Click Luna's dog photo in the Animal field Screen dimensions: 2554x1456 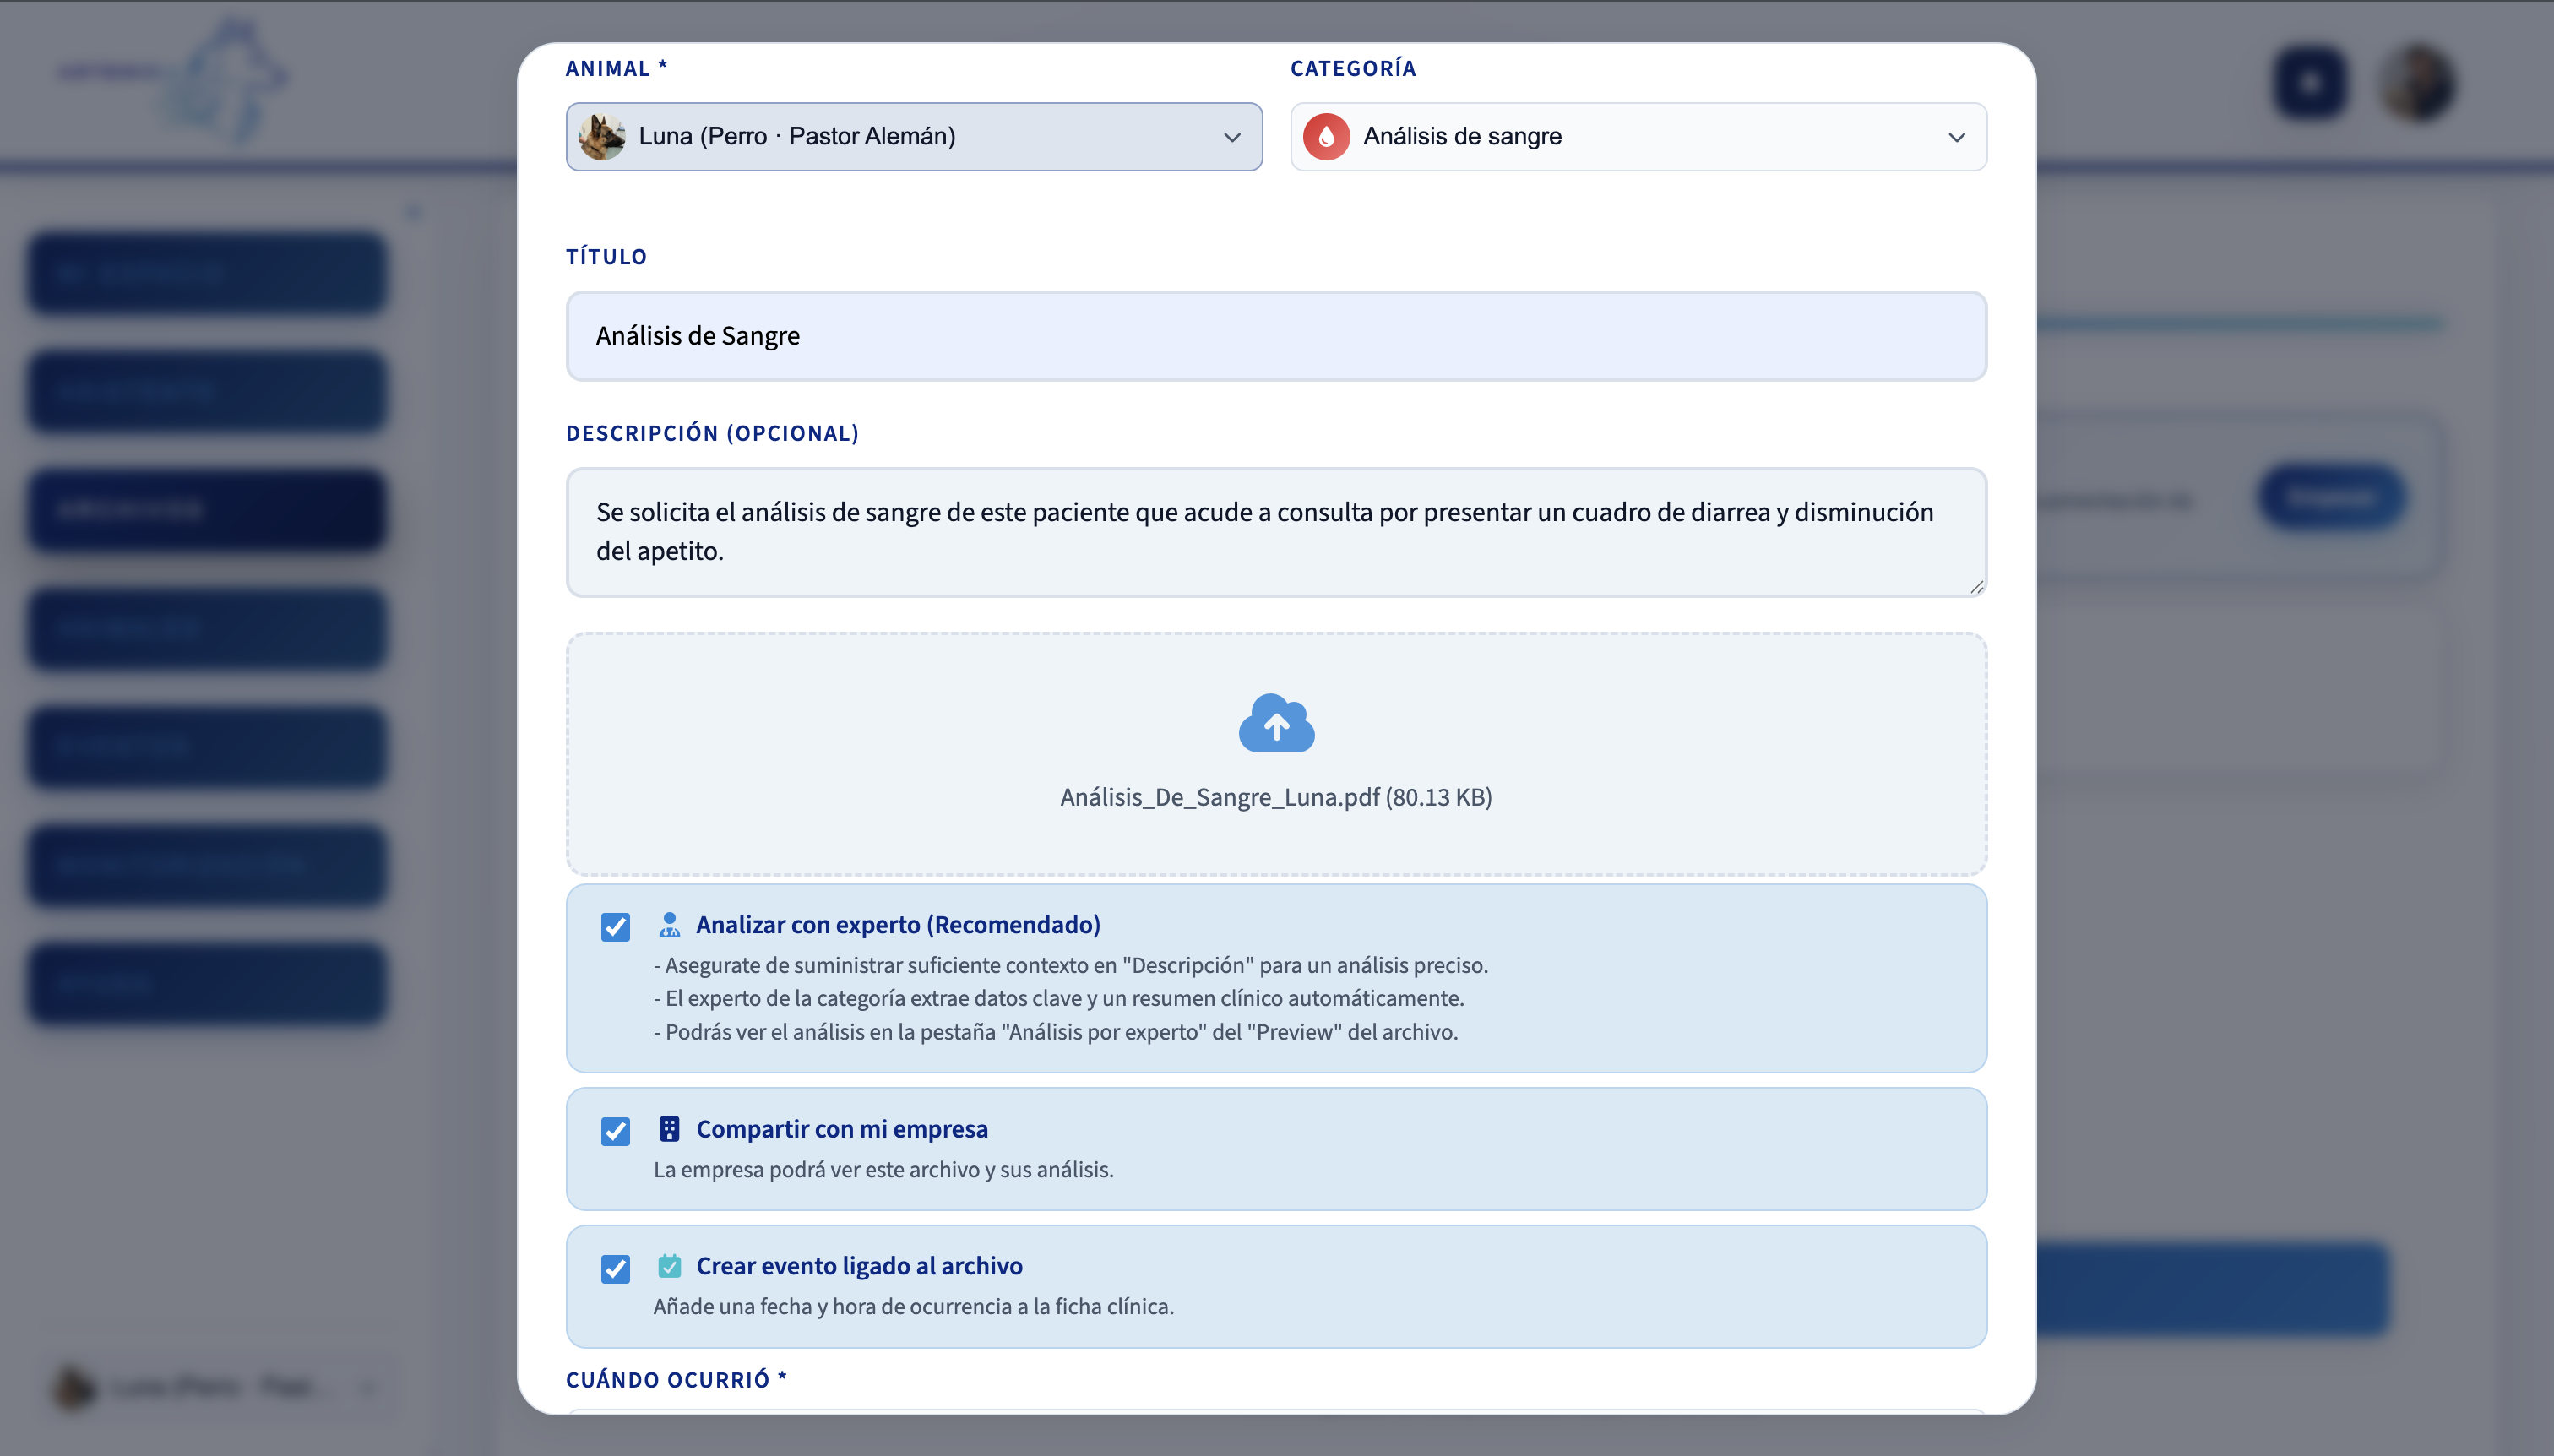[602, 136]
